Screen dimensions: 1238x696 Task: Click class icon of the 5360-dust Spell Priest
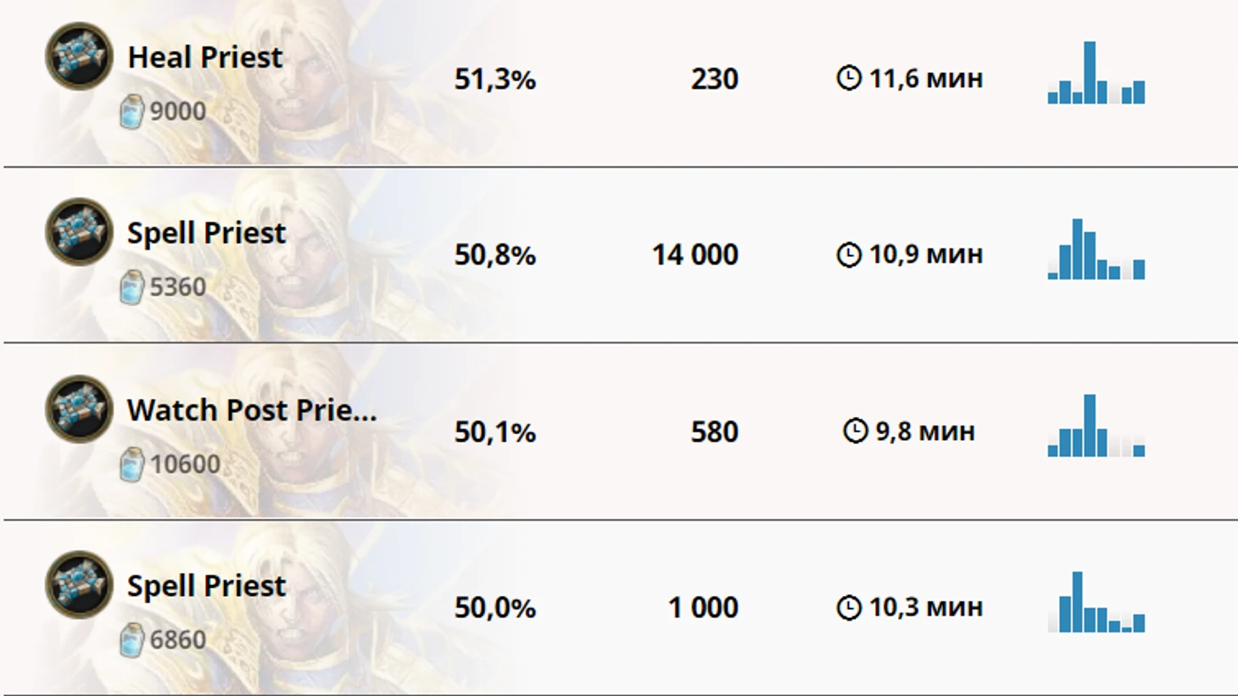(79, 231)
